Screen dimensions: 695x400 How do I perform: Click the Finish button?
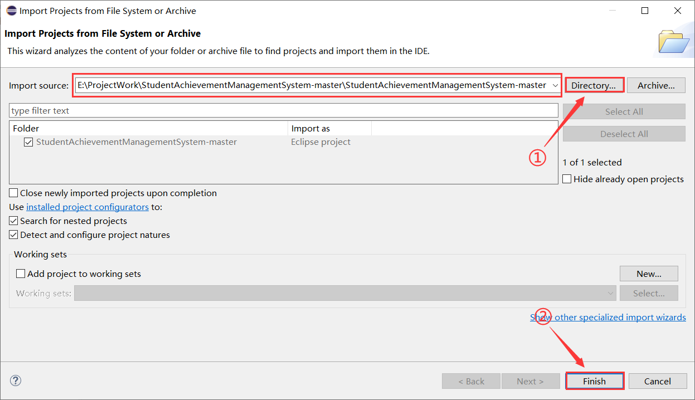pos(594,381)
